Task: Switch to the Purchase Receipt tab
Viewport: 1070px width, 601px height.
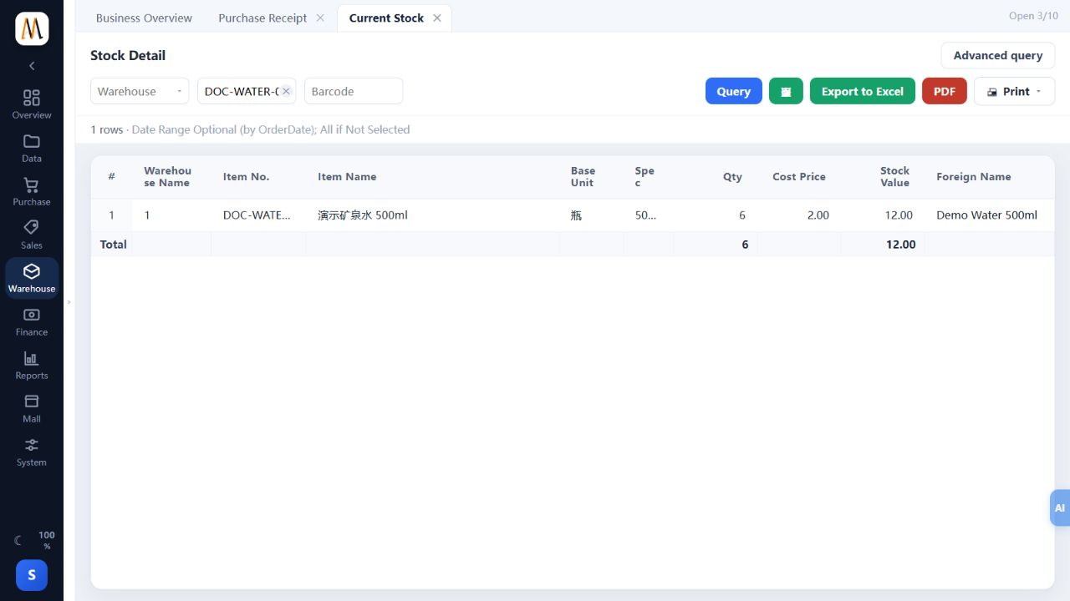Action: (x=262, y=18)
